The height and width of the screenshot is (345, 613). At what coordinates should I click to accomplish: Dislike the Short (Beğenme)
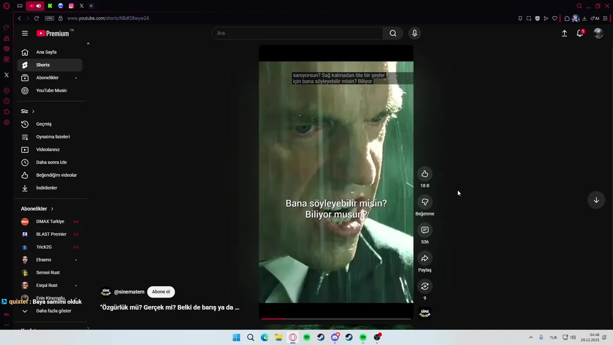[x=425, y=202]
